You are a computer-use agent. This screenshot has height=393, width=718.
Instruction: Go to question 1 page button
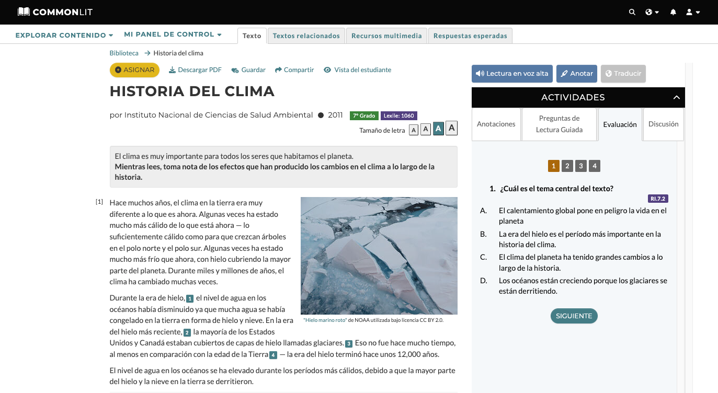[x=554, y=166]
